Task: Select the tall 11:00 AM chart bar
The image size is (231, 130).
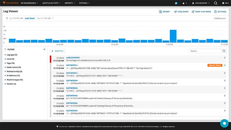Action: tap(173, 36)
